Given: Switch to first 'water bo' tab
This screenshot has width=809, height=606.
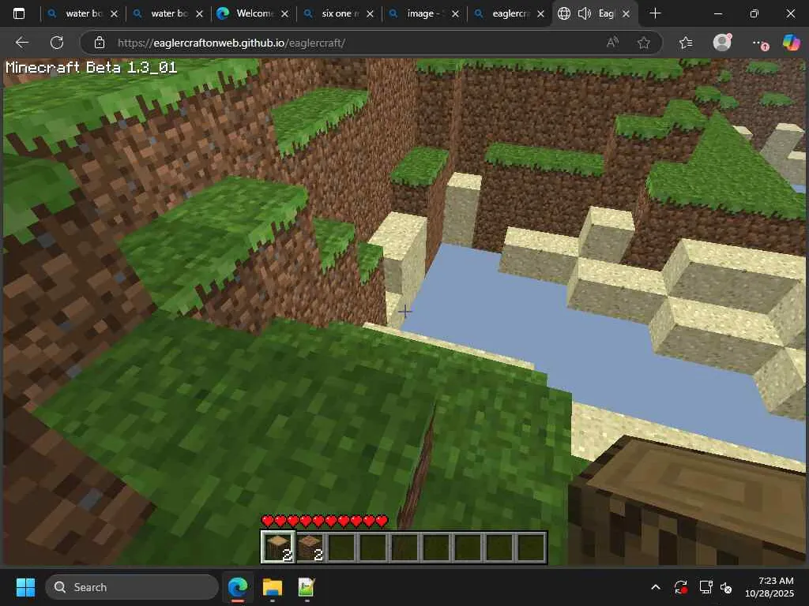Looking at the screenshot, I should (82, 13).
